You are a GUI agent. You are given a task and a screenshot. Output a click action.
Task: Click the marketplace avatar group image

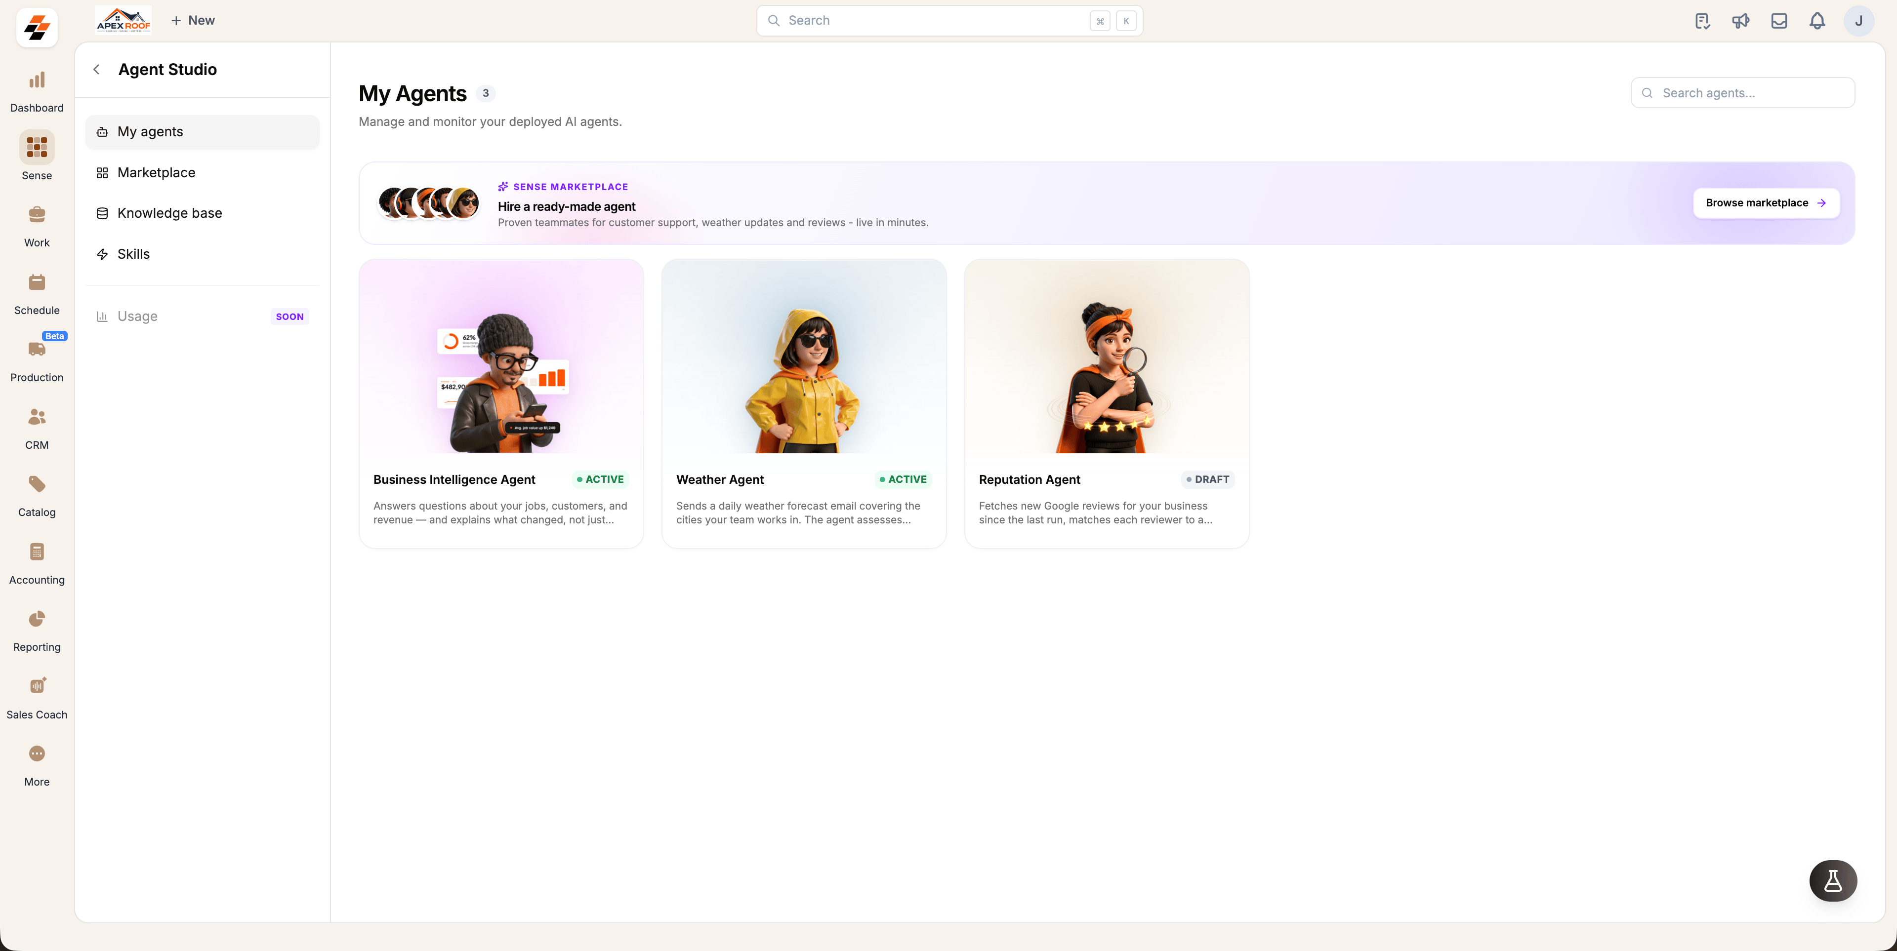pyautogui.click(x=428, y=203)
